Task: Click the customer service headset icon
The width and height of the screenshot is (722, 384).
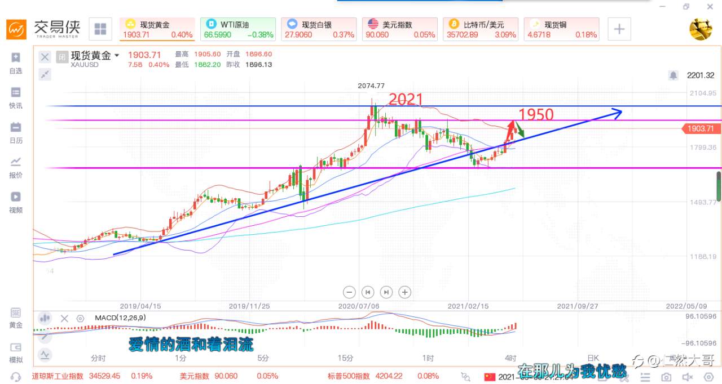Action: click(x=16, y=377)
